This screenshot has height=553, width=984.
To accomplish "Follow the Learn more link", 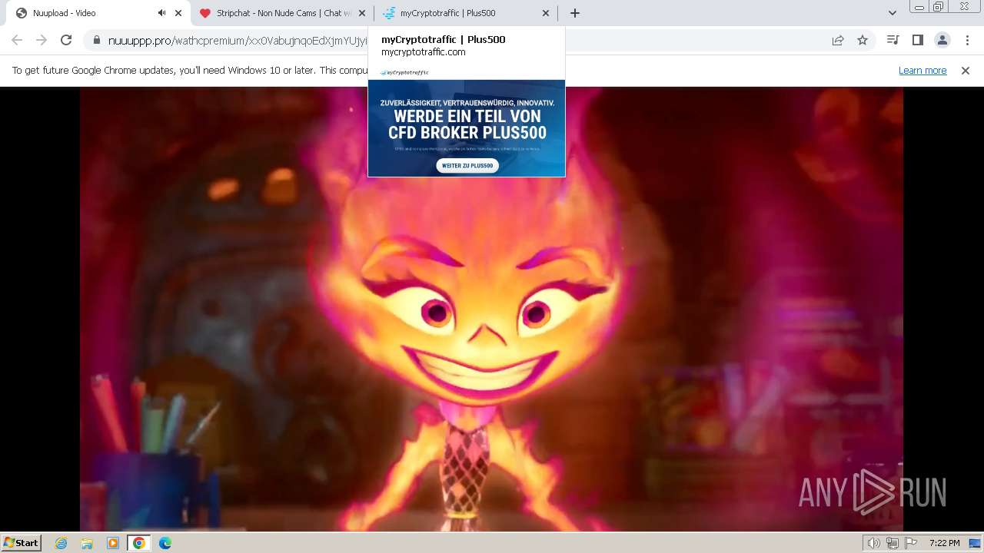I will click(x=922, y=71).
